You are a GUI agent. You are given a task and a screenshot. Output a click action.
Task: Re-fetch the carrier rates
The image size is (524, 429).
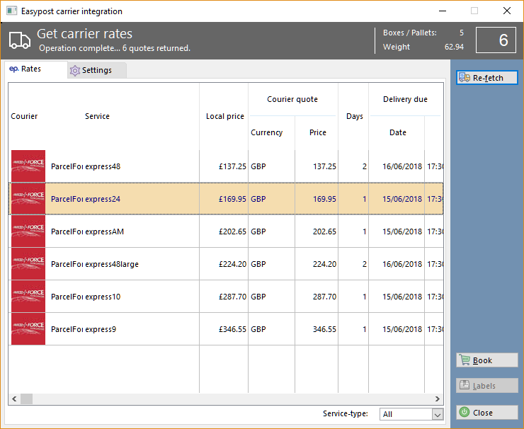[487, 77]
